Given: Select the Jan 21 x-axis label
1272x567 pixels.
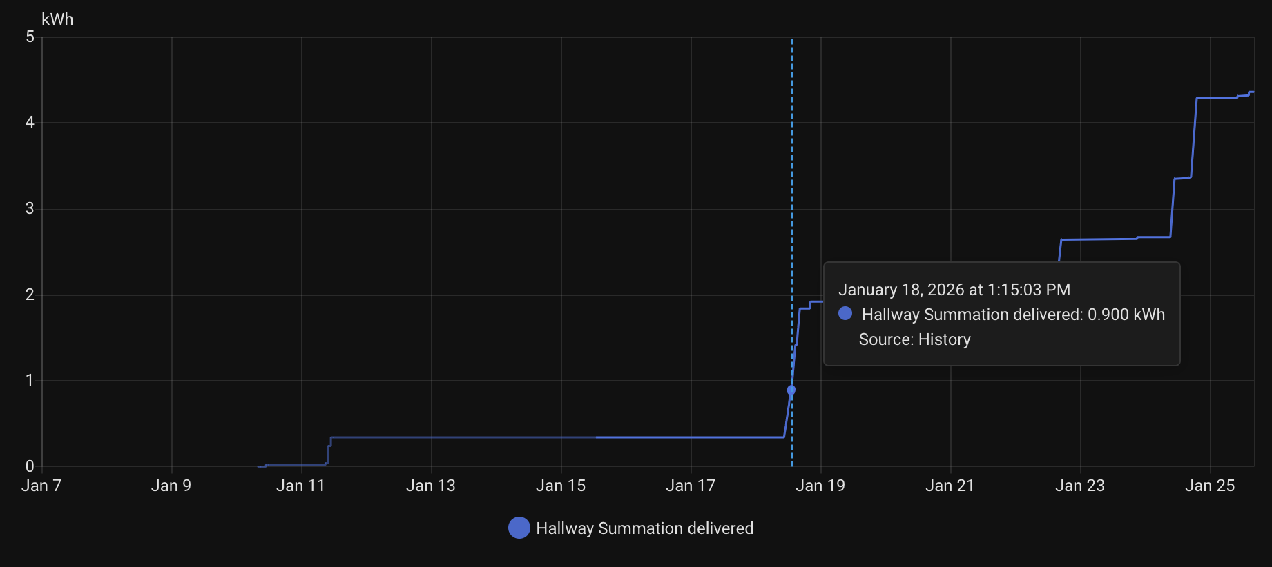Looking at the screenshot, I should pyautogui.click(x=950, y=486).
